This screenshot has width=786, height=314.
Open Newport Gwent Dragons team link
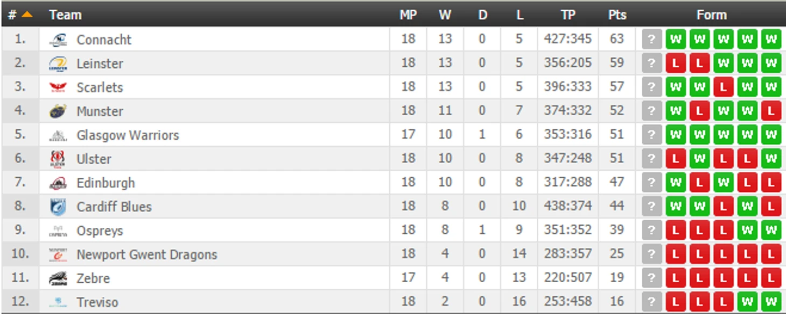(x=147, y=255)
